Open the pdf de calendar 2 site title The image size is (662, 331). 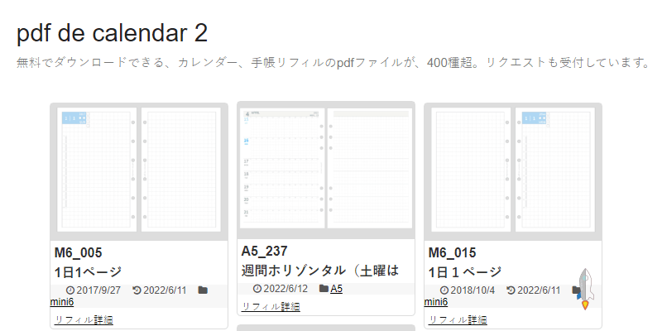pos(112,32)
